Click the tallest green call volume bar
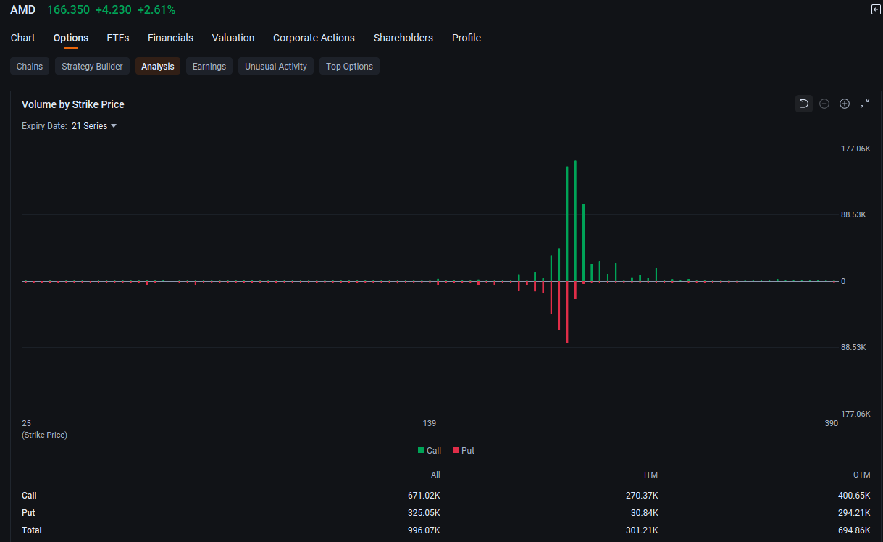Screen dimensions: 883x542 [575, 221]
